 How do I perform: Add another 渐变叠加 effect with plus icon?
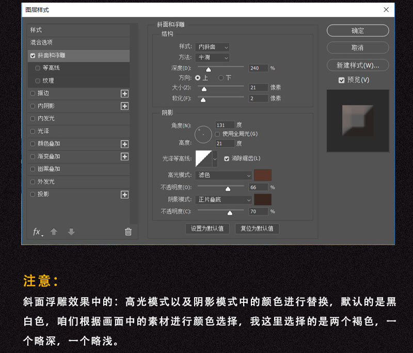point(124,156)
